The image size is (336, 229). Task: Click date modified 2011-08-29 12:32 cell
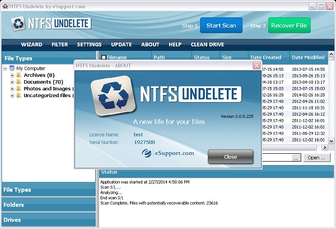tap(309, 133)
